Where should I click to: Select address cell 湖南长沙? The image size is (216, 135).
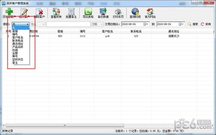(174, 36)
